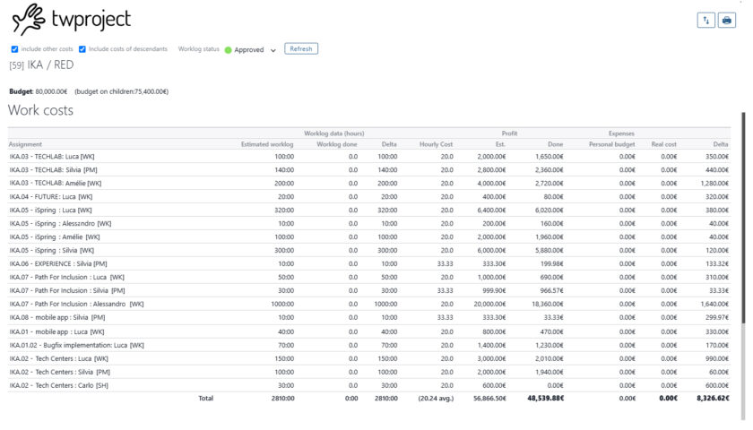Image resolution: width=753 pixels, height=430 pixels.
Task: Click the total estimated worklog 2810:00
Action: [x=283, y=399]
